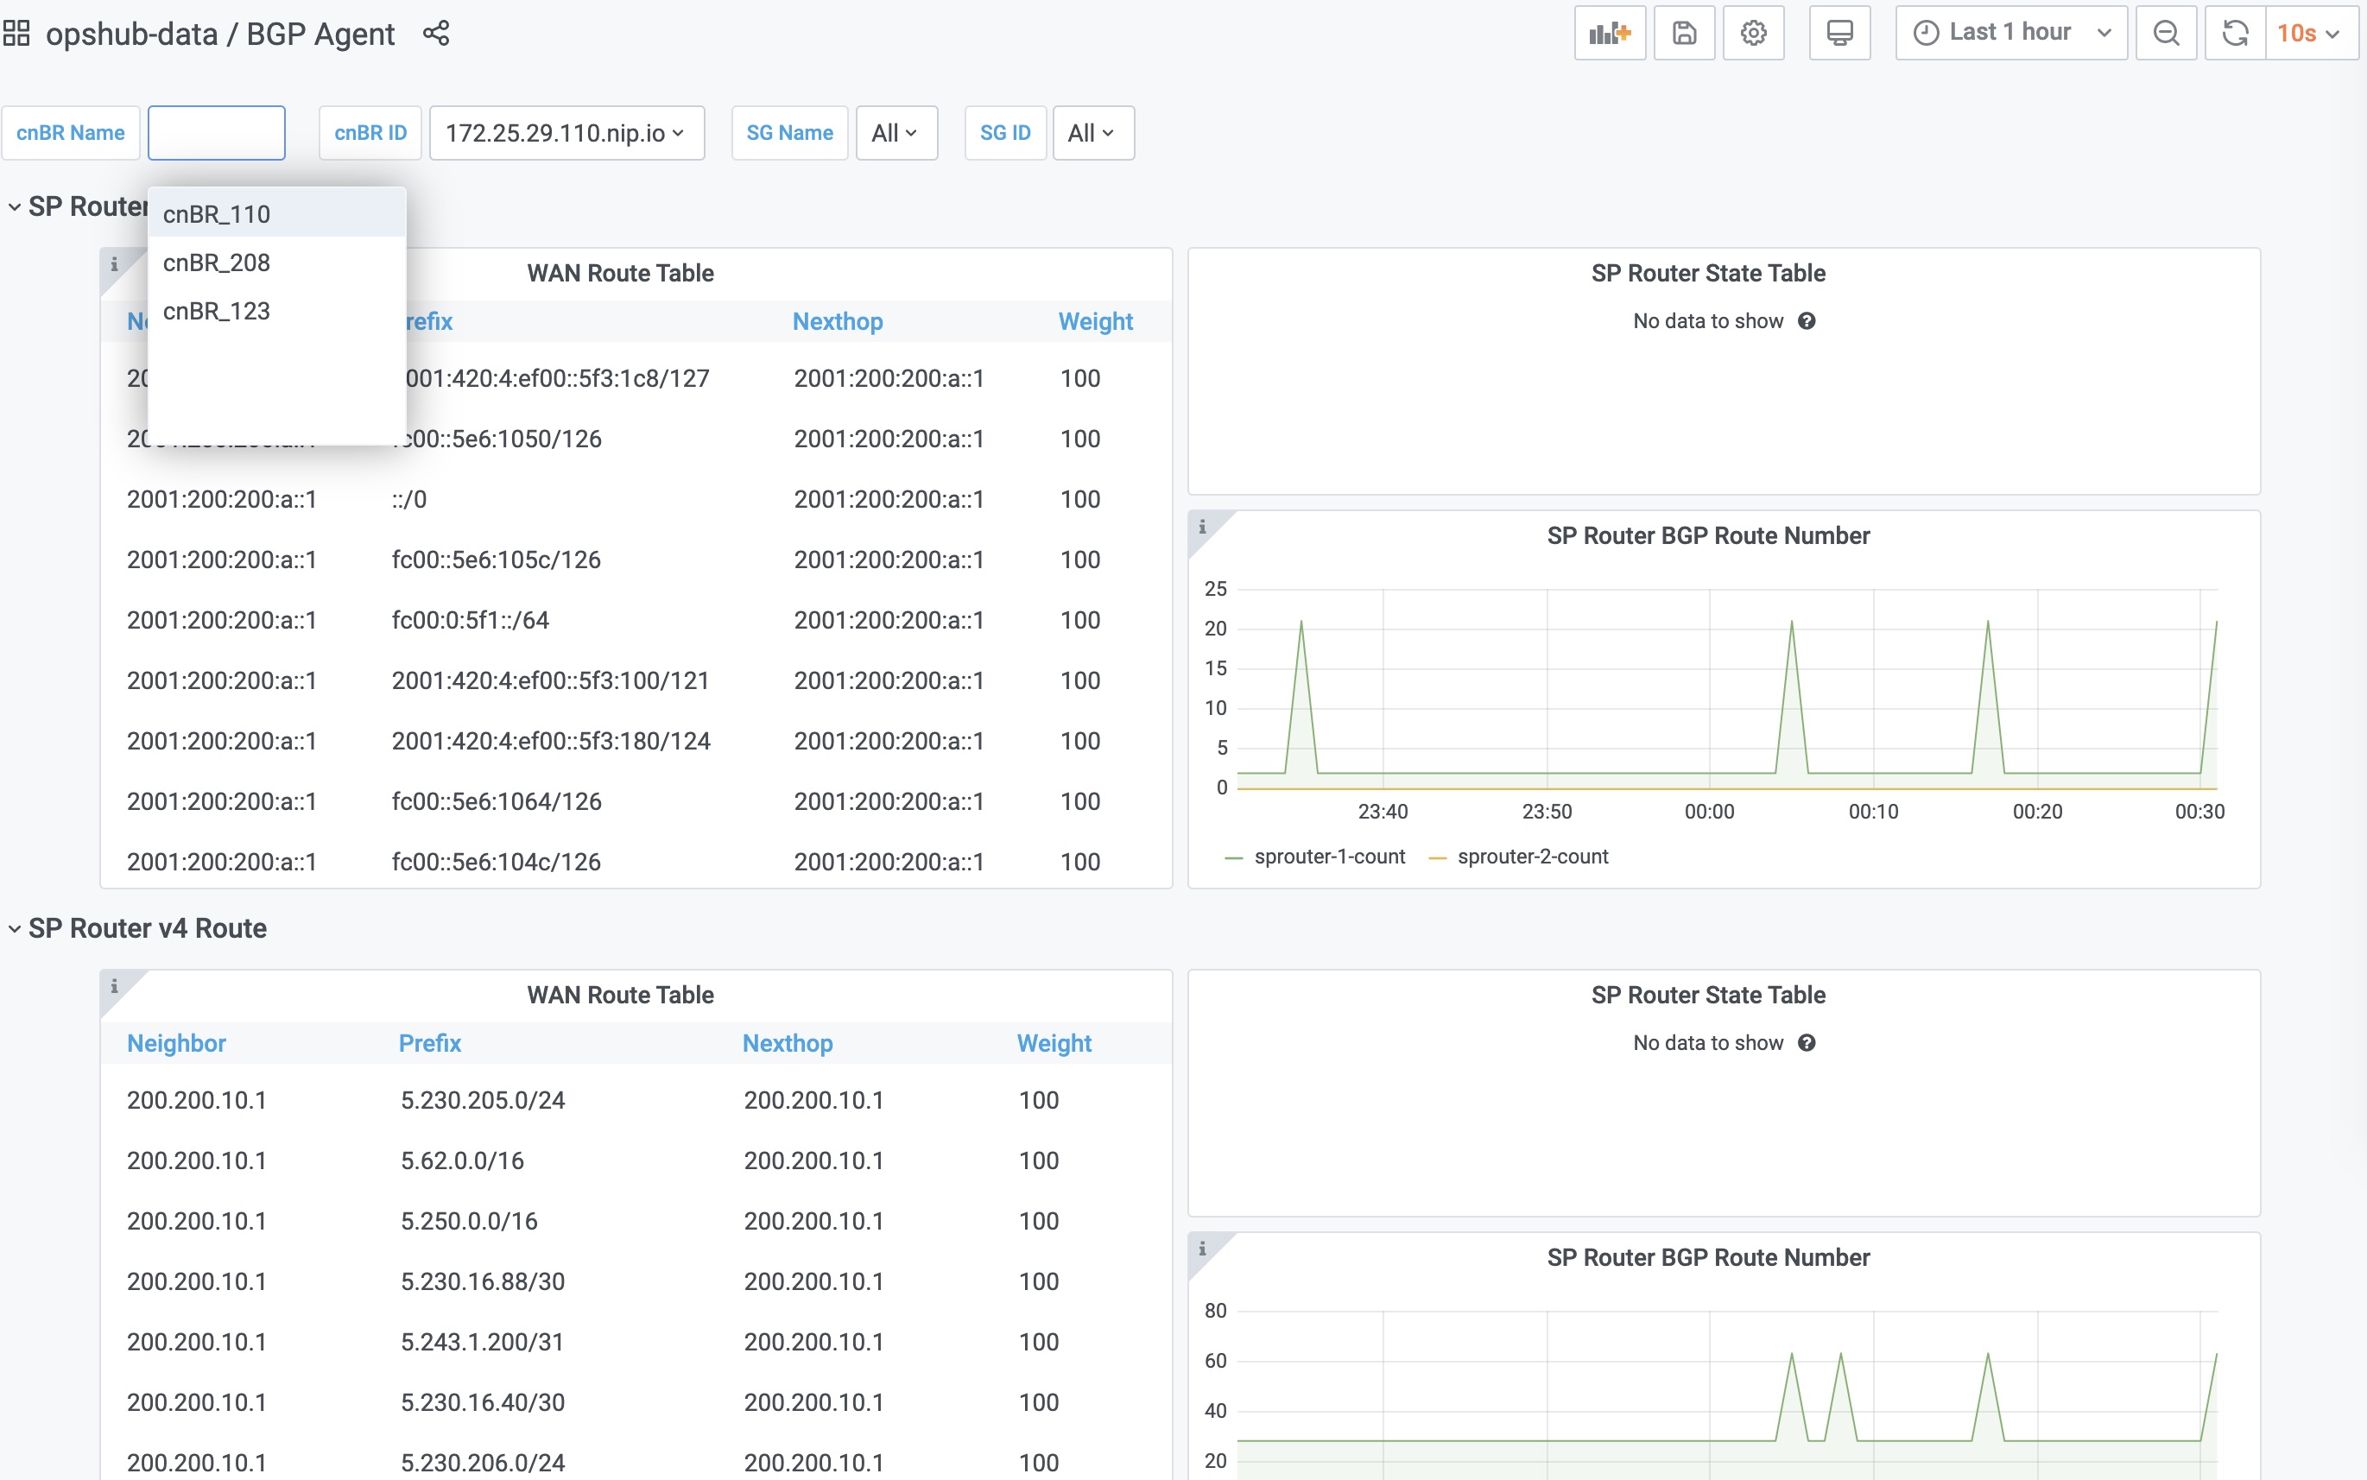The width and height of the screenshot is (2367, 1480).
Task: Expand the SG ID dropdown showing All
Action: click(1090, 133)
